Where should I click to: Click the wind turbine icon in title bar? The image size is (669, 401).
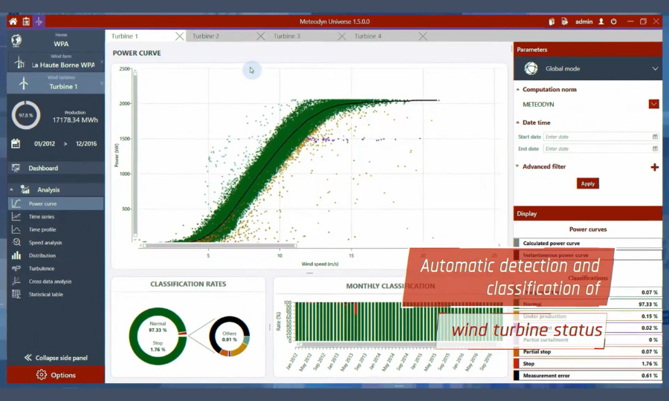tap(39, 22)
